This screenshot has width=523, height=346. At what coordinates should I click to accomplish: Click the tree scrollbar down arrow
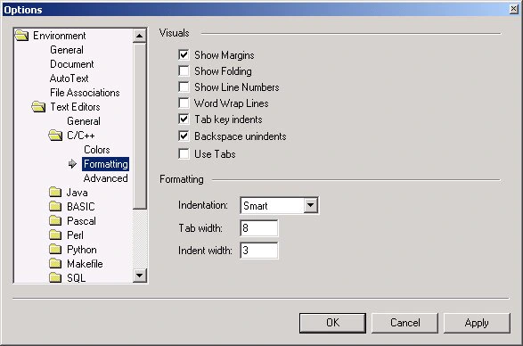[139, 276]
